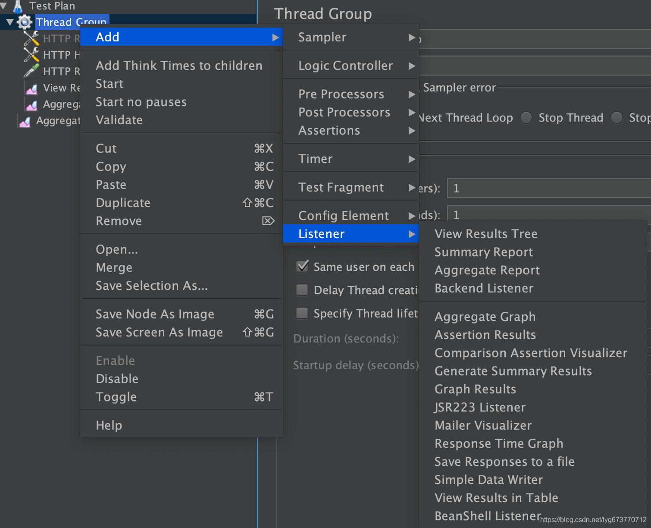
Task: Click the Remove delete-key shortcut icon
Action: click(268, 221)
